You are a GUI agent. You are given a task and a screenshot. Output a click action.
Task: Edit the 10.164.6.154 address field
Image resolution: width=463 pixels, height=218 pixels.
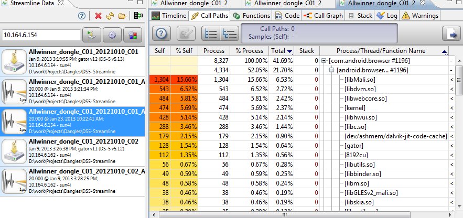click(x=41, y=35)
